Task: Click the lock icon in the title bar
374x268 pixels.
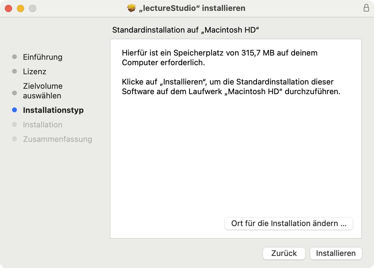Action: point(366,8)
